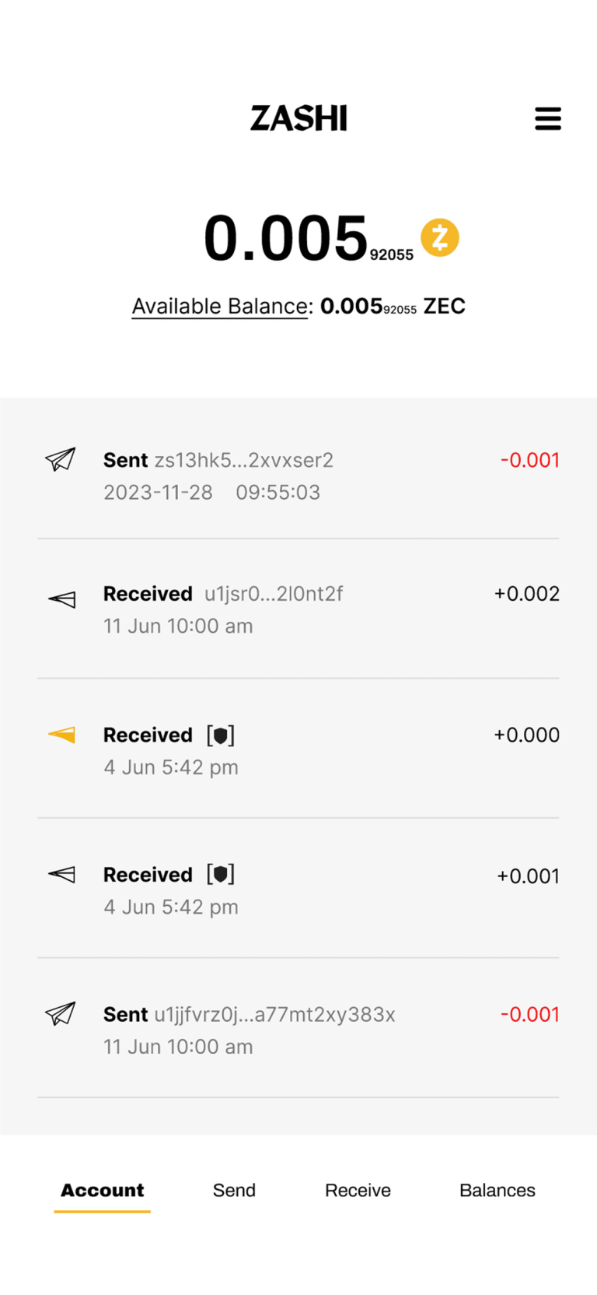The width and height of the screenshot is (597, 1295).
Task: Click the arrow icon beside u1jsr0 received transaction
Action: coord(61,599)
